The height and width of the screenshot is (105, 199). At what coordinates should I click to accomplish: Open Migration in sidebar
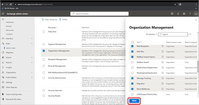pos(10,53)
